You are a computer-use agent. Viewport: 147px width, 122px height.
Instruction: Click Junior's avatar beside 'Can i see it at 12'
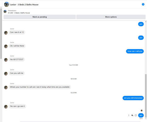6,33
